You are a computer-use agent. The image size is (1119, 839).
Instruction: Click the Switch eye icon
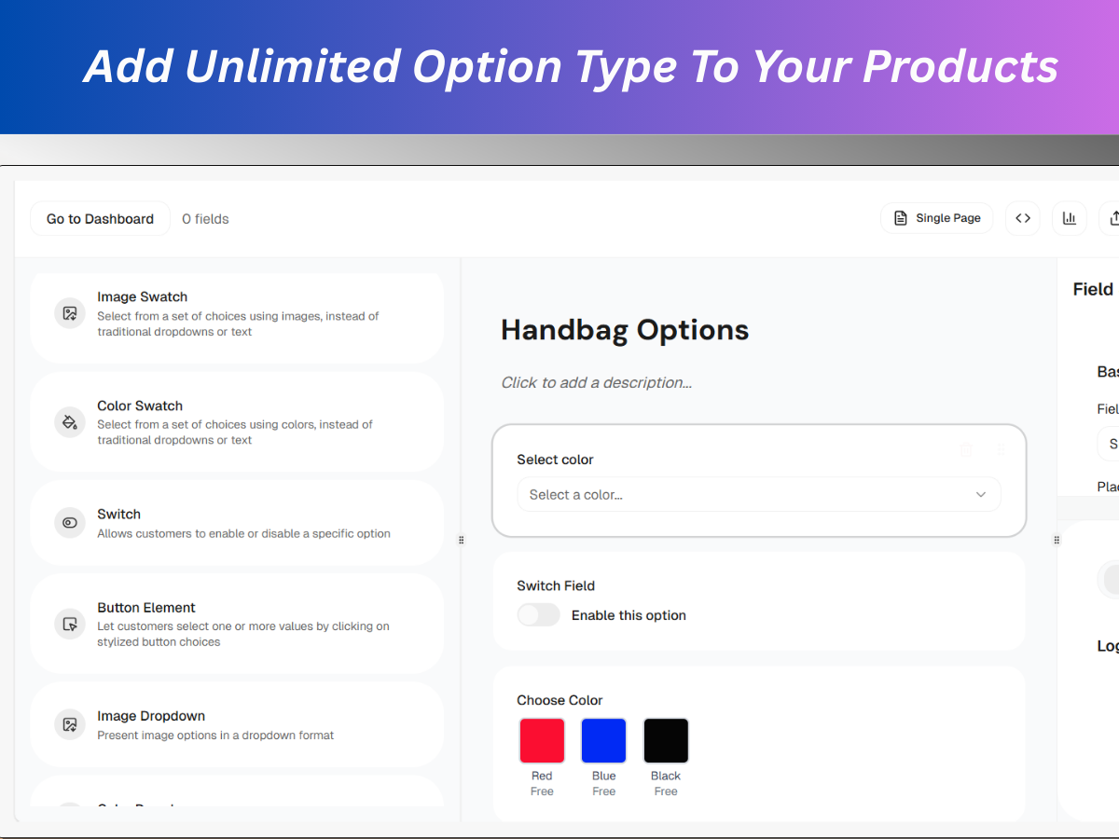point(69,523)
